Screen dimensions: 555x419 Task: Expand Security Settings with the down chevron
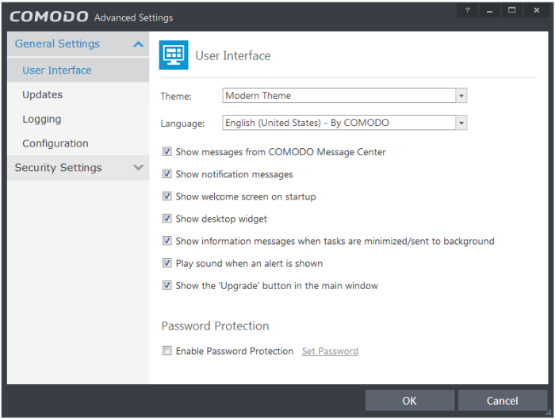(x=139, y=167)
